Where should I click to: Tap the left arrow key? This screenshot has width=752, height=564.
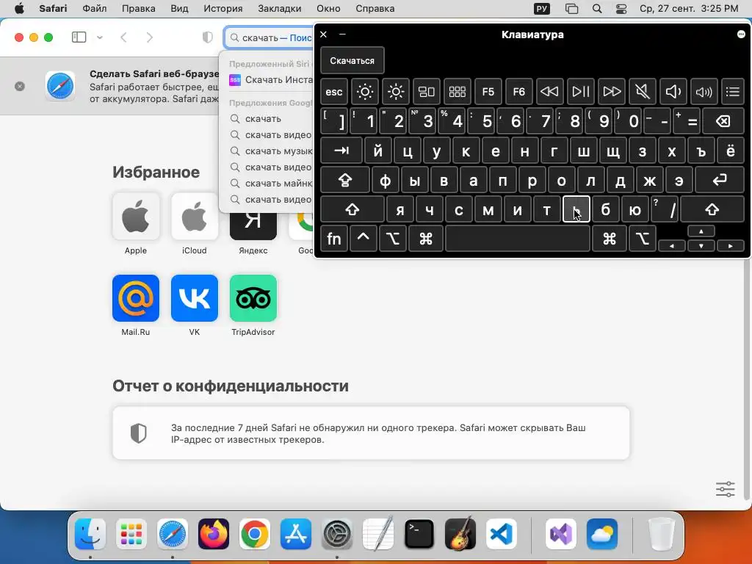click(x=671, y=245)
